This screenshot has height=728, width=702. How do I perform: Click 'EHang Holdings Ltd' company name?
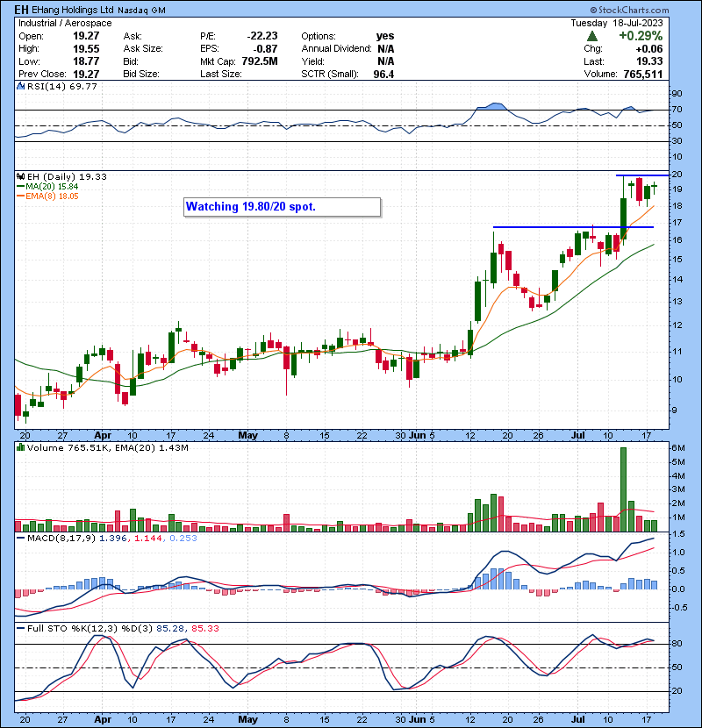point(73,10)
